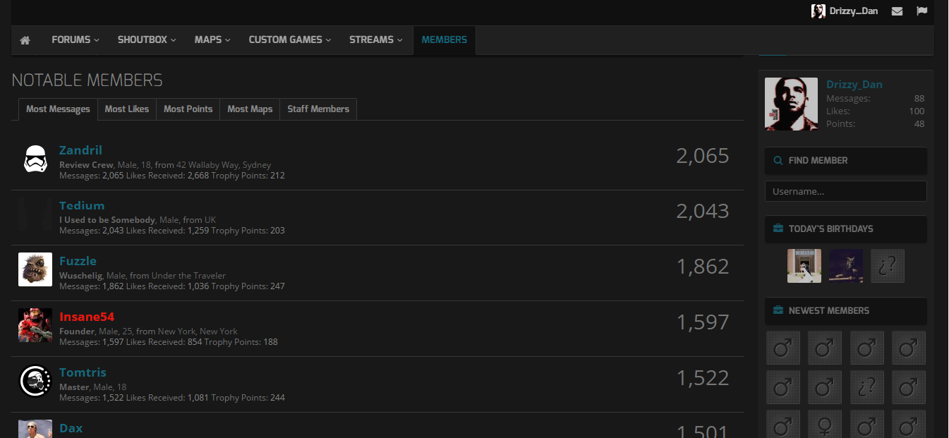Screen dimensions: 949x438
Task: Select the Most Maps tab
Action: coord(250,109)
